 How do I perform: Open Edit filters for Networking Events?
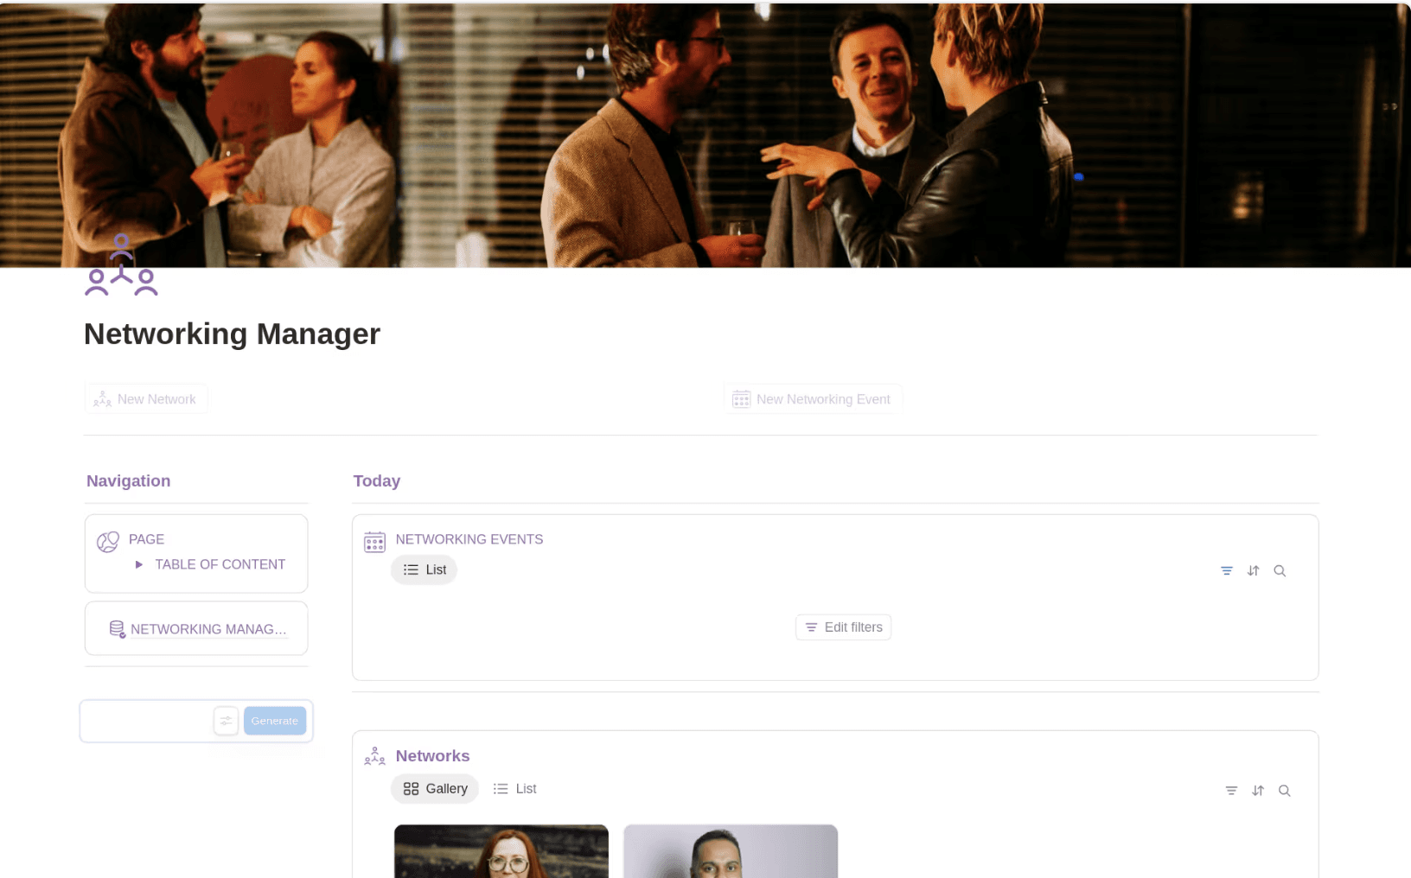point(843,627)
